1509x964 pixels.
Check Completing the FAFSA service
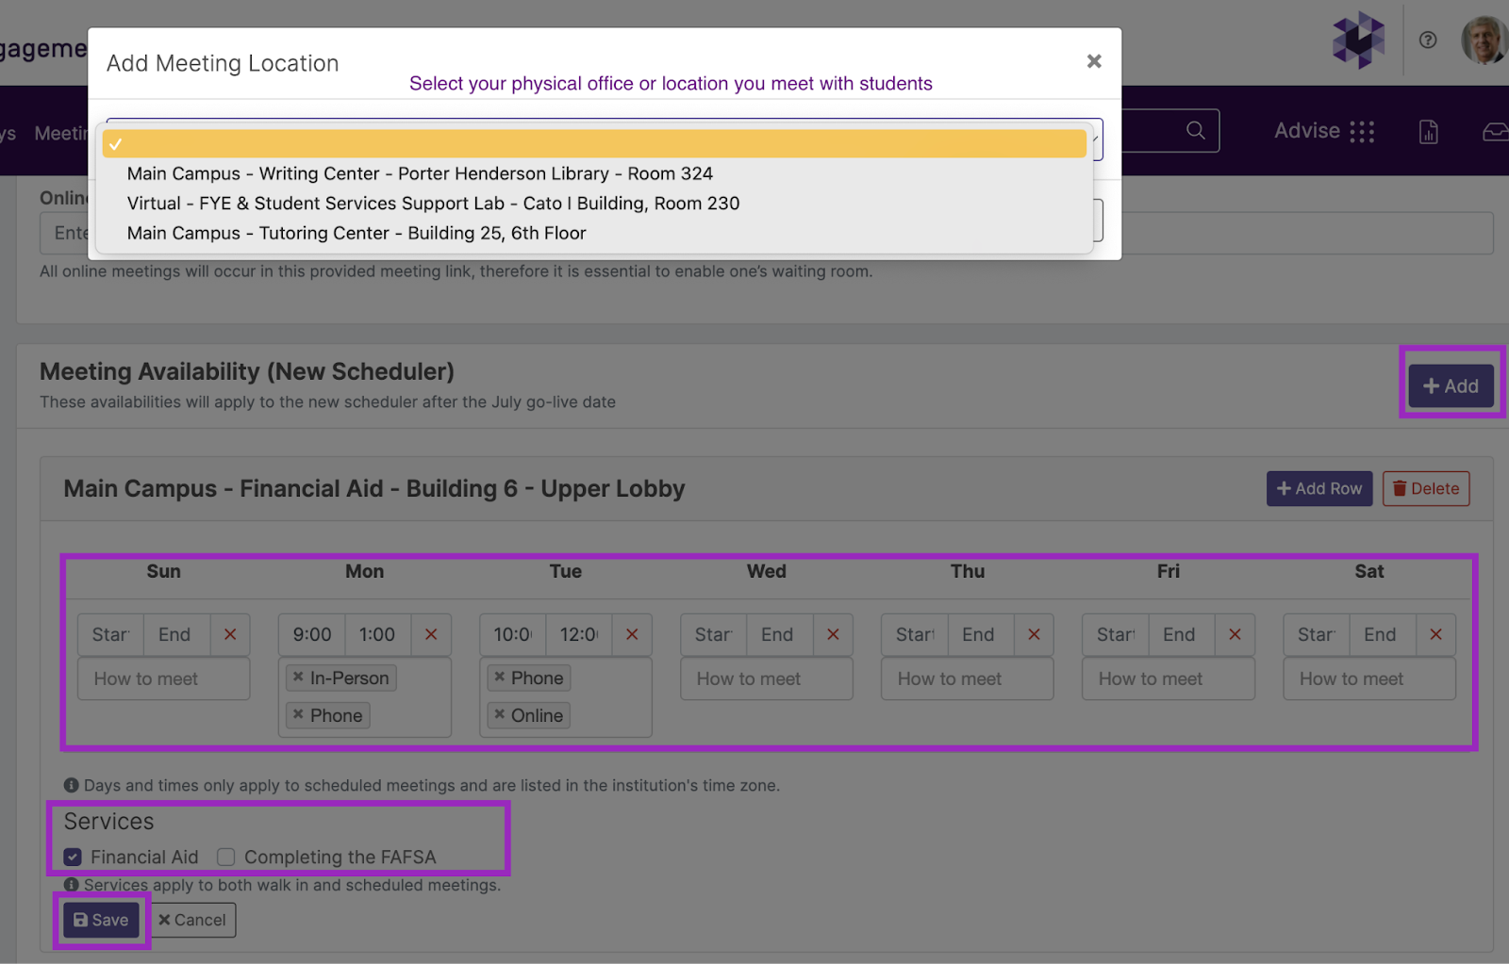(225, 857)
